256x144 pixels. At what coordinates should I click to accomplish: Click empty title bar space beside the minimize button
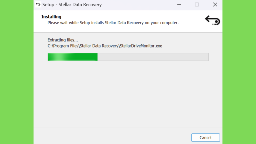click(x=139, y=4)
